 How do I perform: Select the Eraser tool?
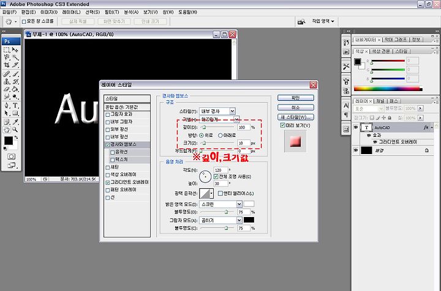7,89
